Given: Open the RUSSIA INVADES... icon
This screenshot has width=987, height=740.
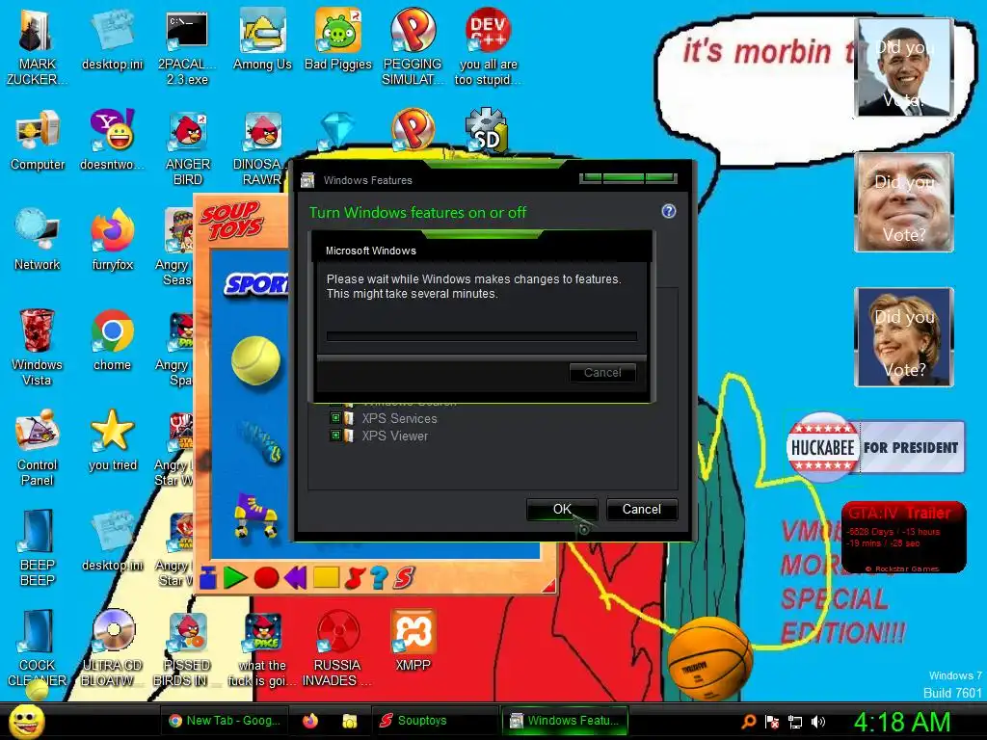Looking at the screenshot, I should pos(337,648).
